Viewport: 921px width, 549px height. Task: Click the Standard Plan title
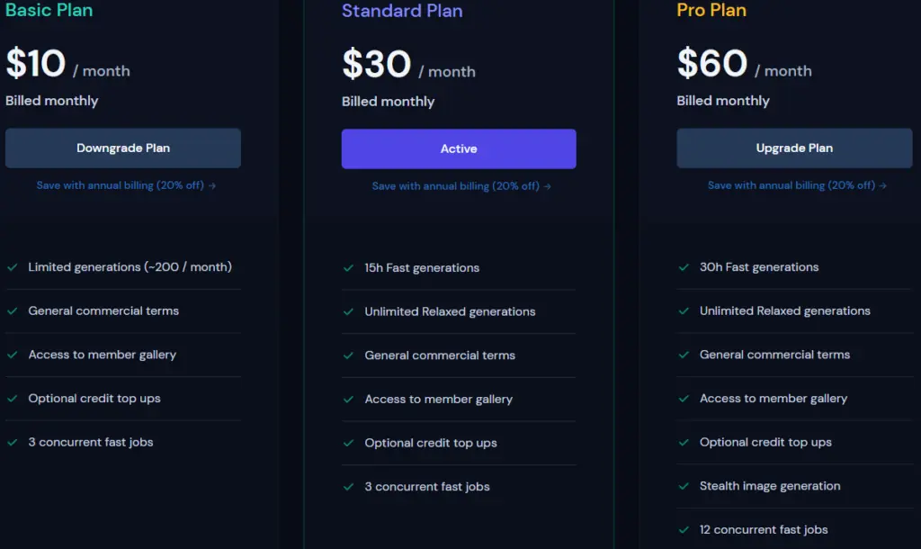(x=402, y=12)
